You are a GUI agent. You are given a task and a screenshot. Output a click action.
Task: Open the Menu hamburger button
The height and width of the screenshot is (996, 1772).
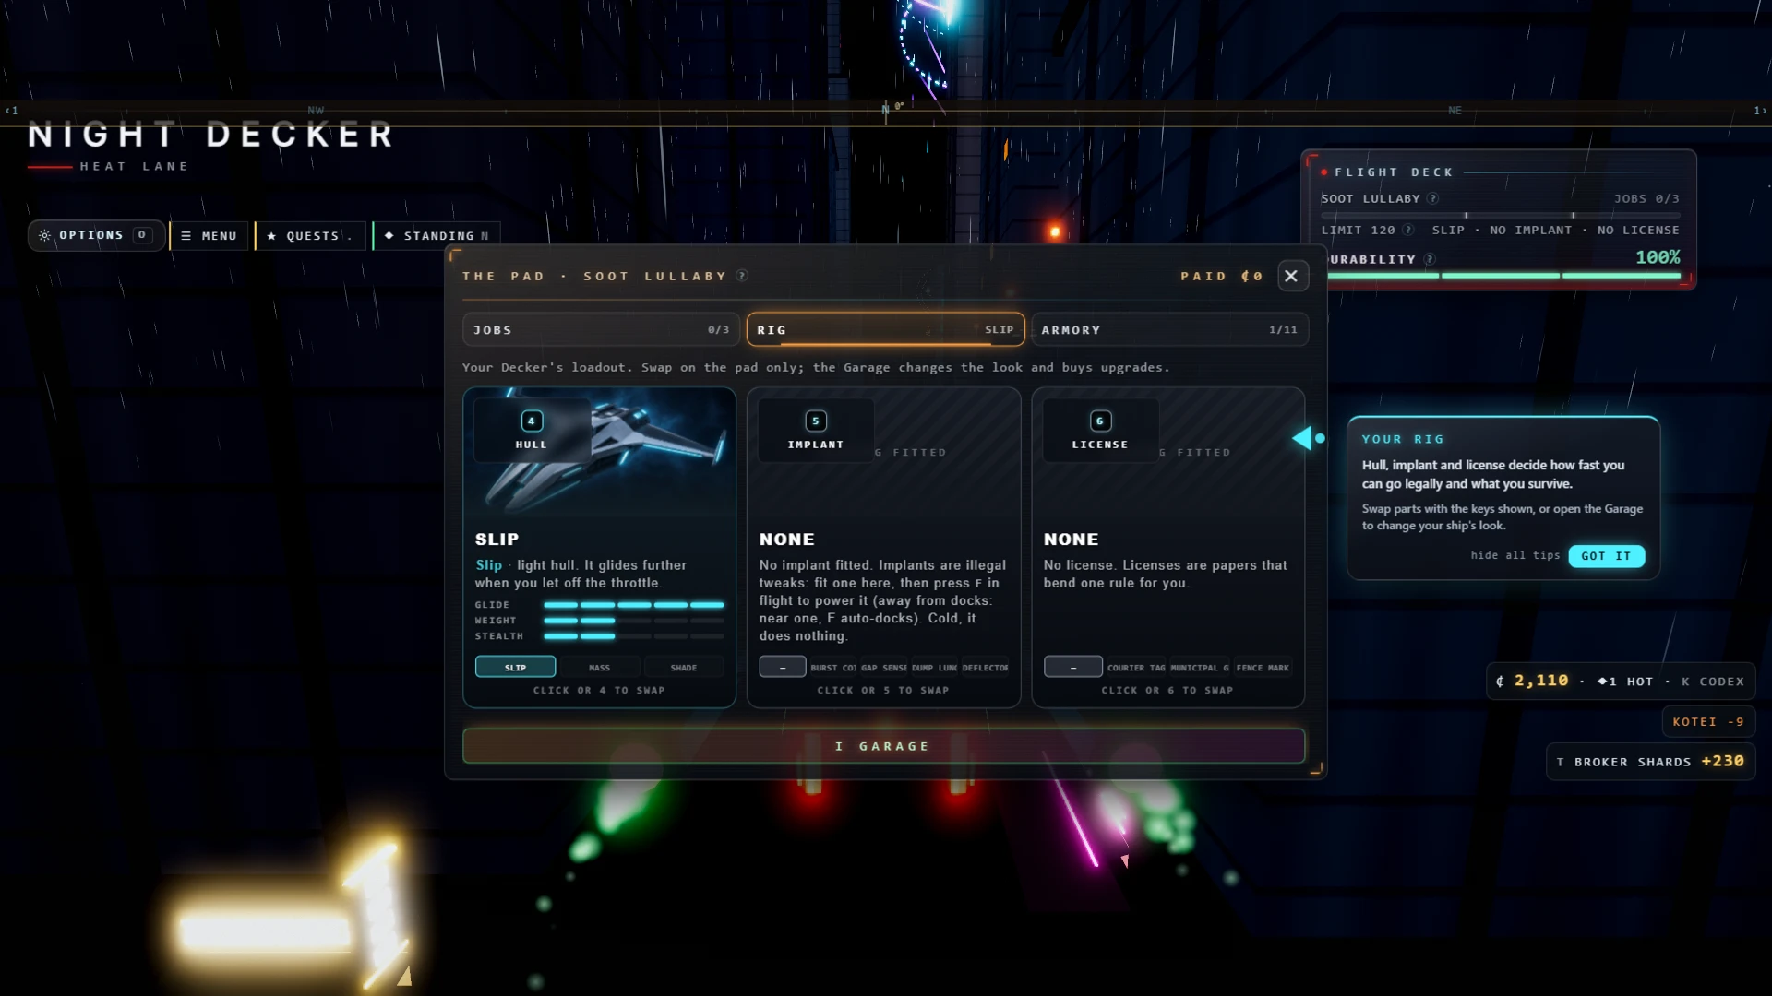coord(210,236)
